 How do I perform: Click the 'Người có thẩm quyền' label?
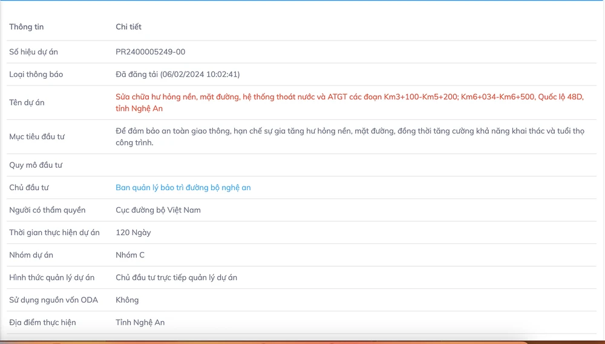[x=47, y=210]
